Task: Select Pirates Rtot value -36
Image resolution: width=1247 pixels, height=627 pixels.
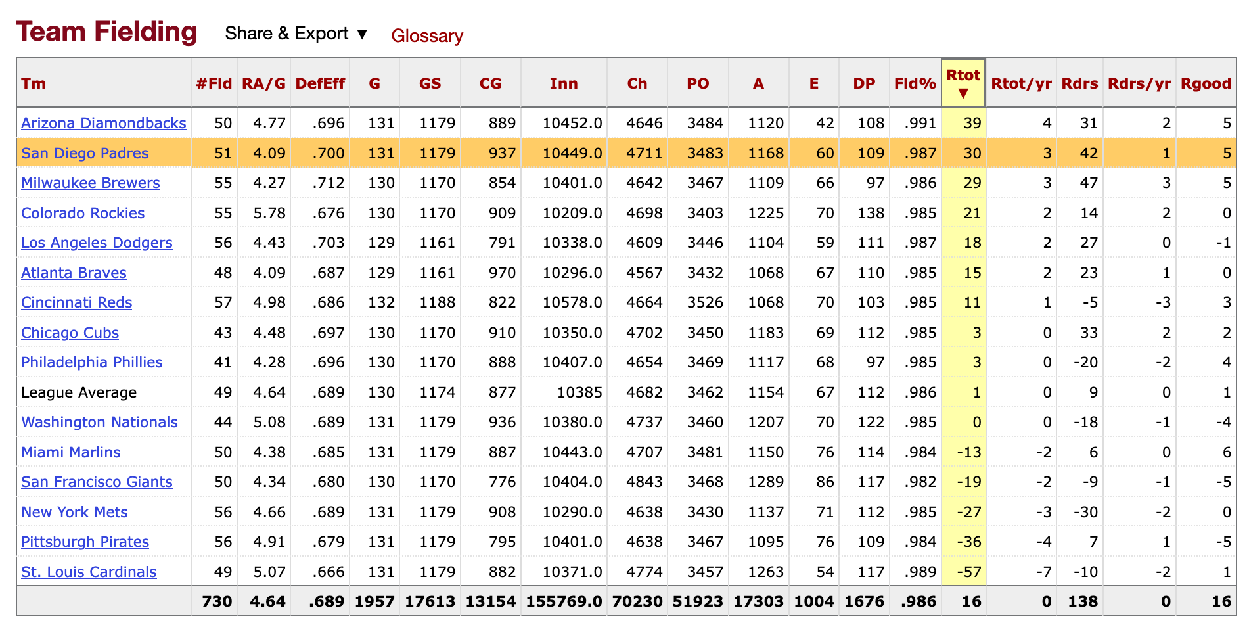Action: pyautogui.click(x=968, y=542)
